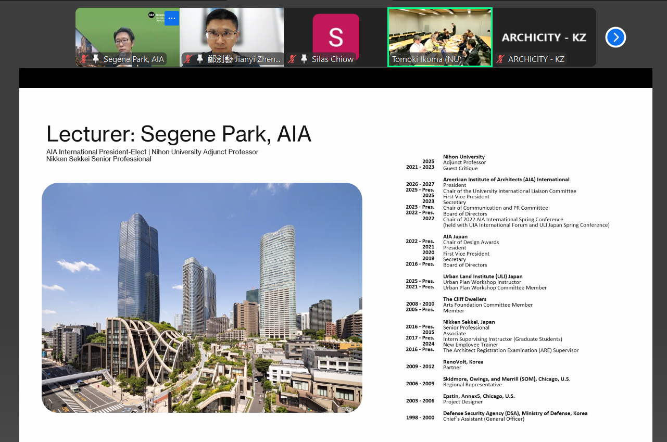Viewport: 667px width, 442px height.
Task: Click the slide title Lecturer: Segene Park, AIA
Action: pyautogui.click(x=179, y=134)
